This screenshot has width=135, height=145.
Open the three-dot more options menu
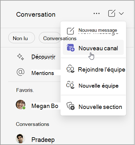(97, 13)
